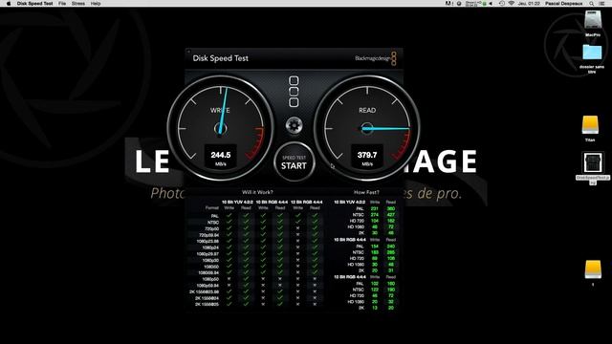The image size is (612, 344).
Task: Click the menu bar clock showing 01:22
Action: pos(529,3)
